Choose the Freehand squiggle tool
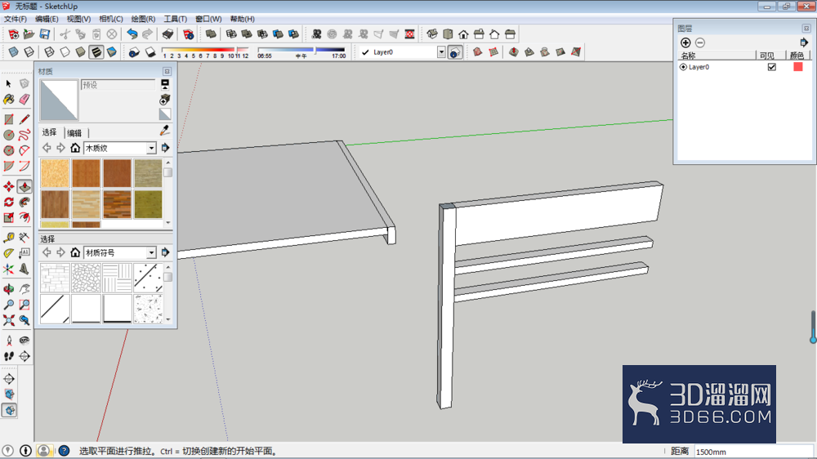Screen dimensions: 817x459 pyautogui.click(x=25, y=135)
